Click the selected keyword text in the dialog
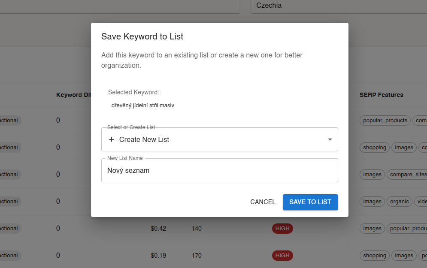 142,105
